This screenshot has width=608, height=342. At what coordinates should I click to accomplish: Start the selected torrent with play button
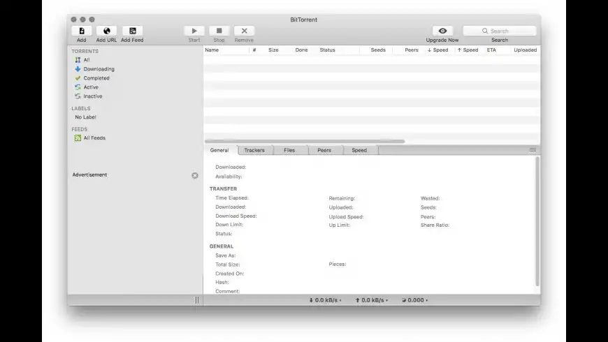(x=194, y=31)
